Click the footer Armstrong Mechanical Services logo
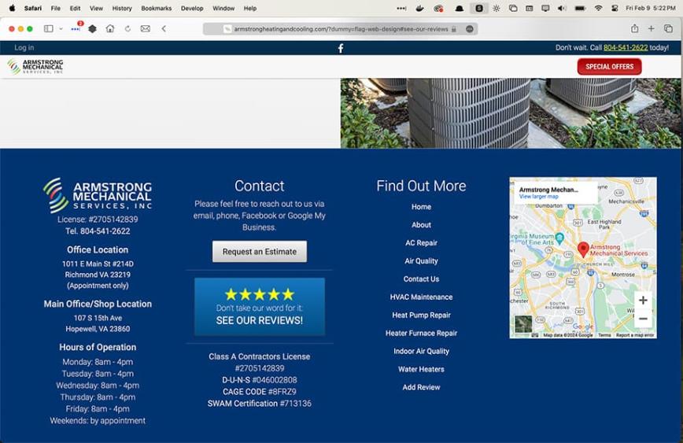This screenshot has width=683, height=443. click(98, 194)
